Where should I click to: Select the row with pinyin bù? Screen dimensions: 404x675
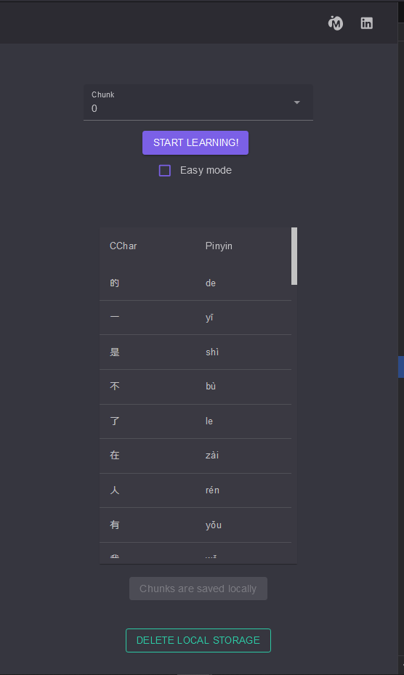[x=195, y=387]
